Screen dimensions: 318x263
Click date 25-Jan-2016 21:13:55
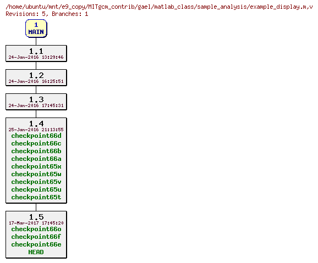36,130
